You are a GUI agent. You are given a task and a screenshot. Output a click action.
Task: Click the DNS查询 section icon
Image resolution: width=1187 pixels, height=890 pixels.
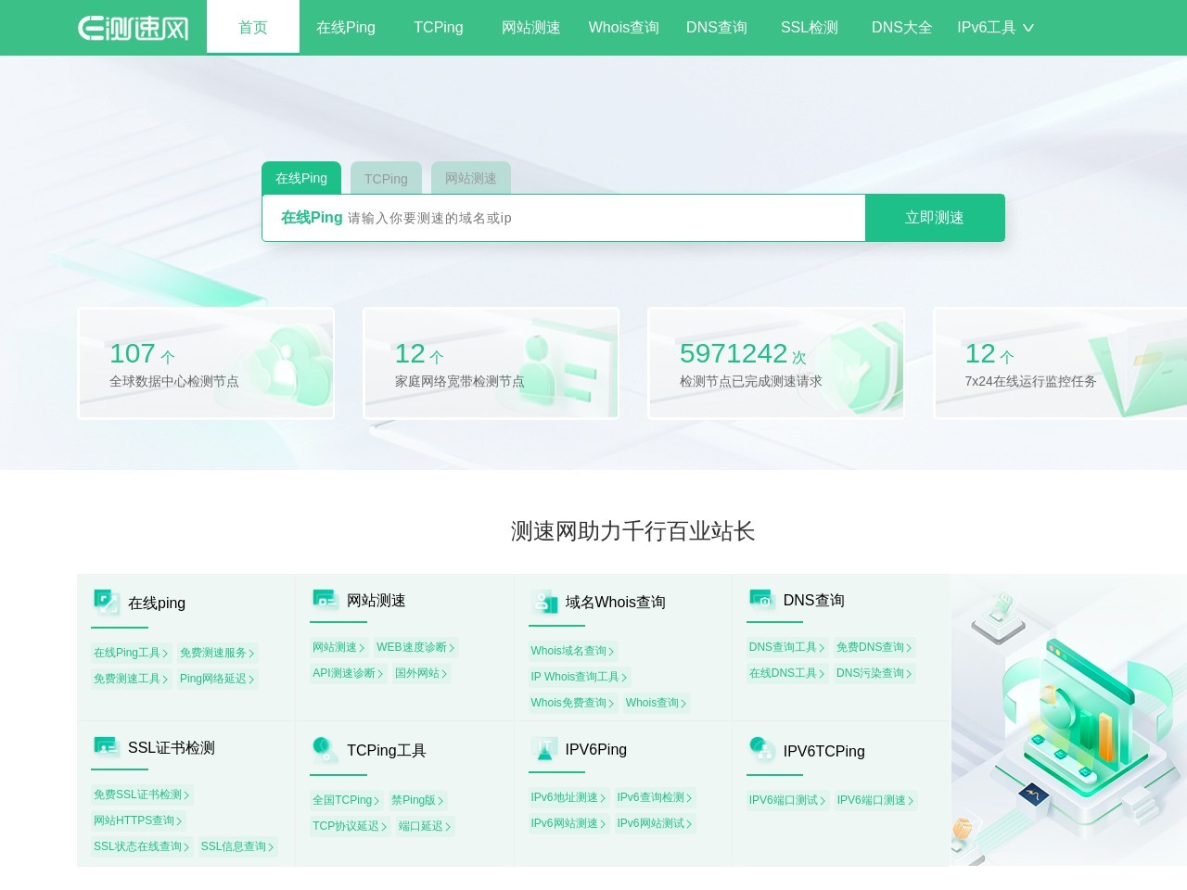pos(762,599)
